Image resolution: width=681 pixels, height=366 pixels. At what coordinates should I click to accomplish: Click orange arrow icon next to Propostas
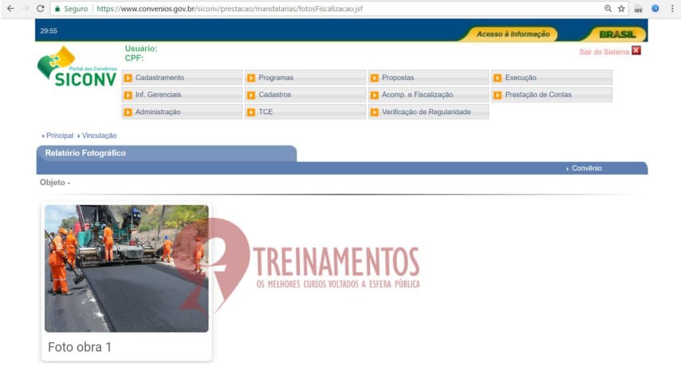[x=374, y=78]
